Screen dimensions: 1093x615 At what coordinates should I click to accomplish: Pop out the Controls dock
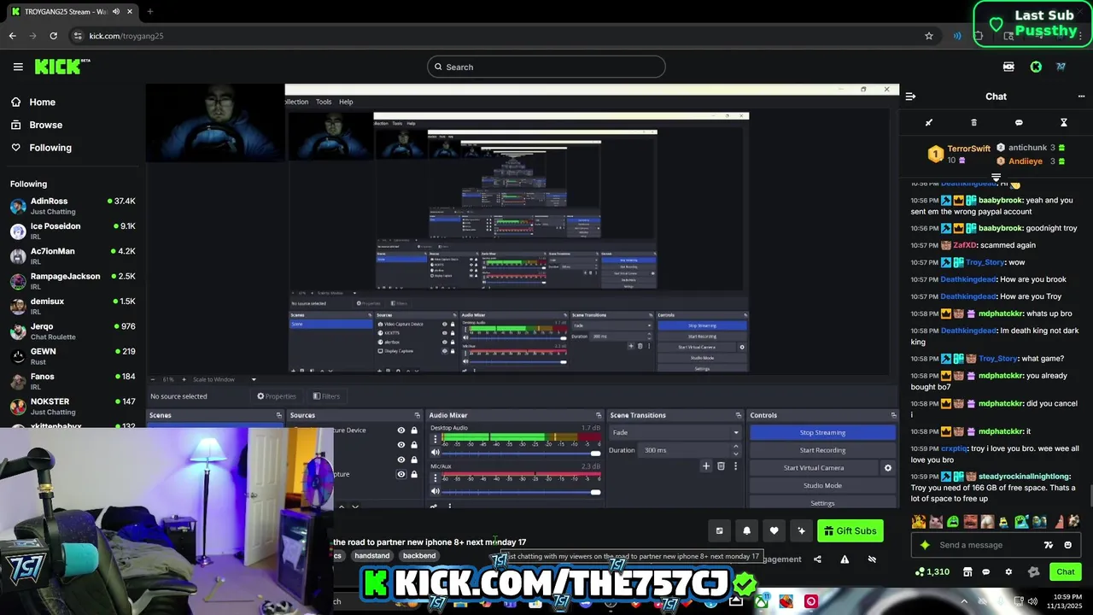tap(893, 415)
